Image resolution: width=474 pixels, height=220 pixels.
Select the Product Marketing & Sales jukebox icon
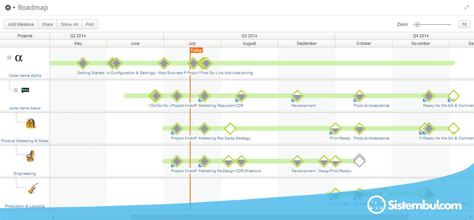pyautogui.click(x=31, y=123)
